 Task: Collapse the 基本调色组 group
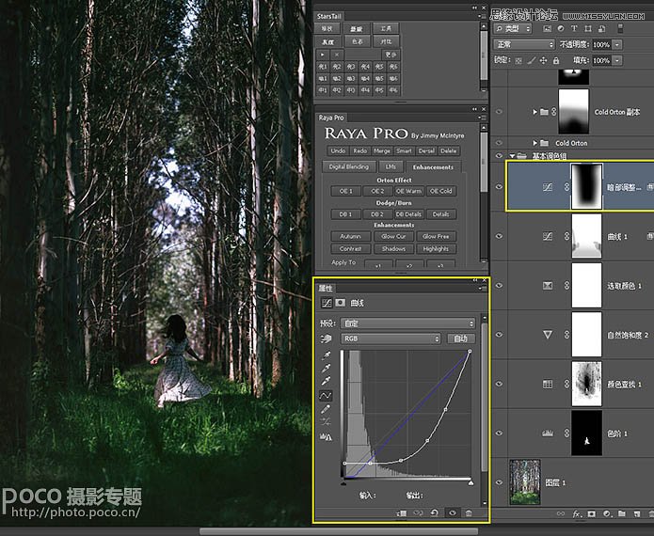(x=512, y=156)
